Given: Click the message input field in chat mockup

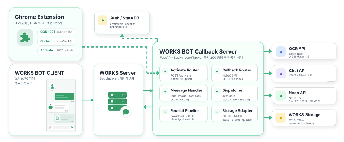Looking at the screenshot, I should click(x=61, y=127).
